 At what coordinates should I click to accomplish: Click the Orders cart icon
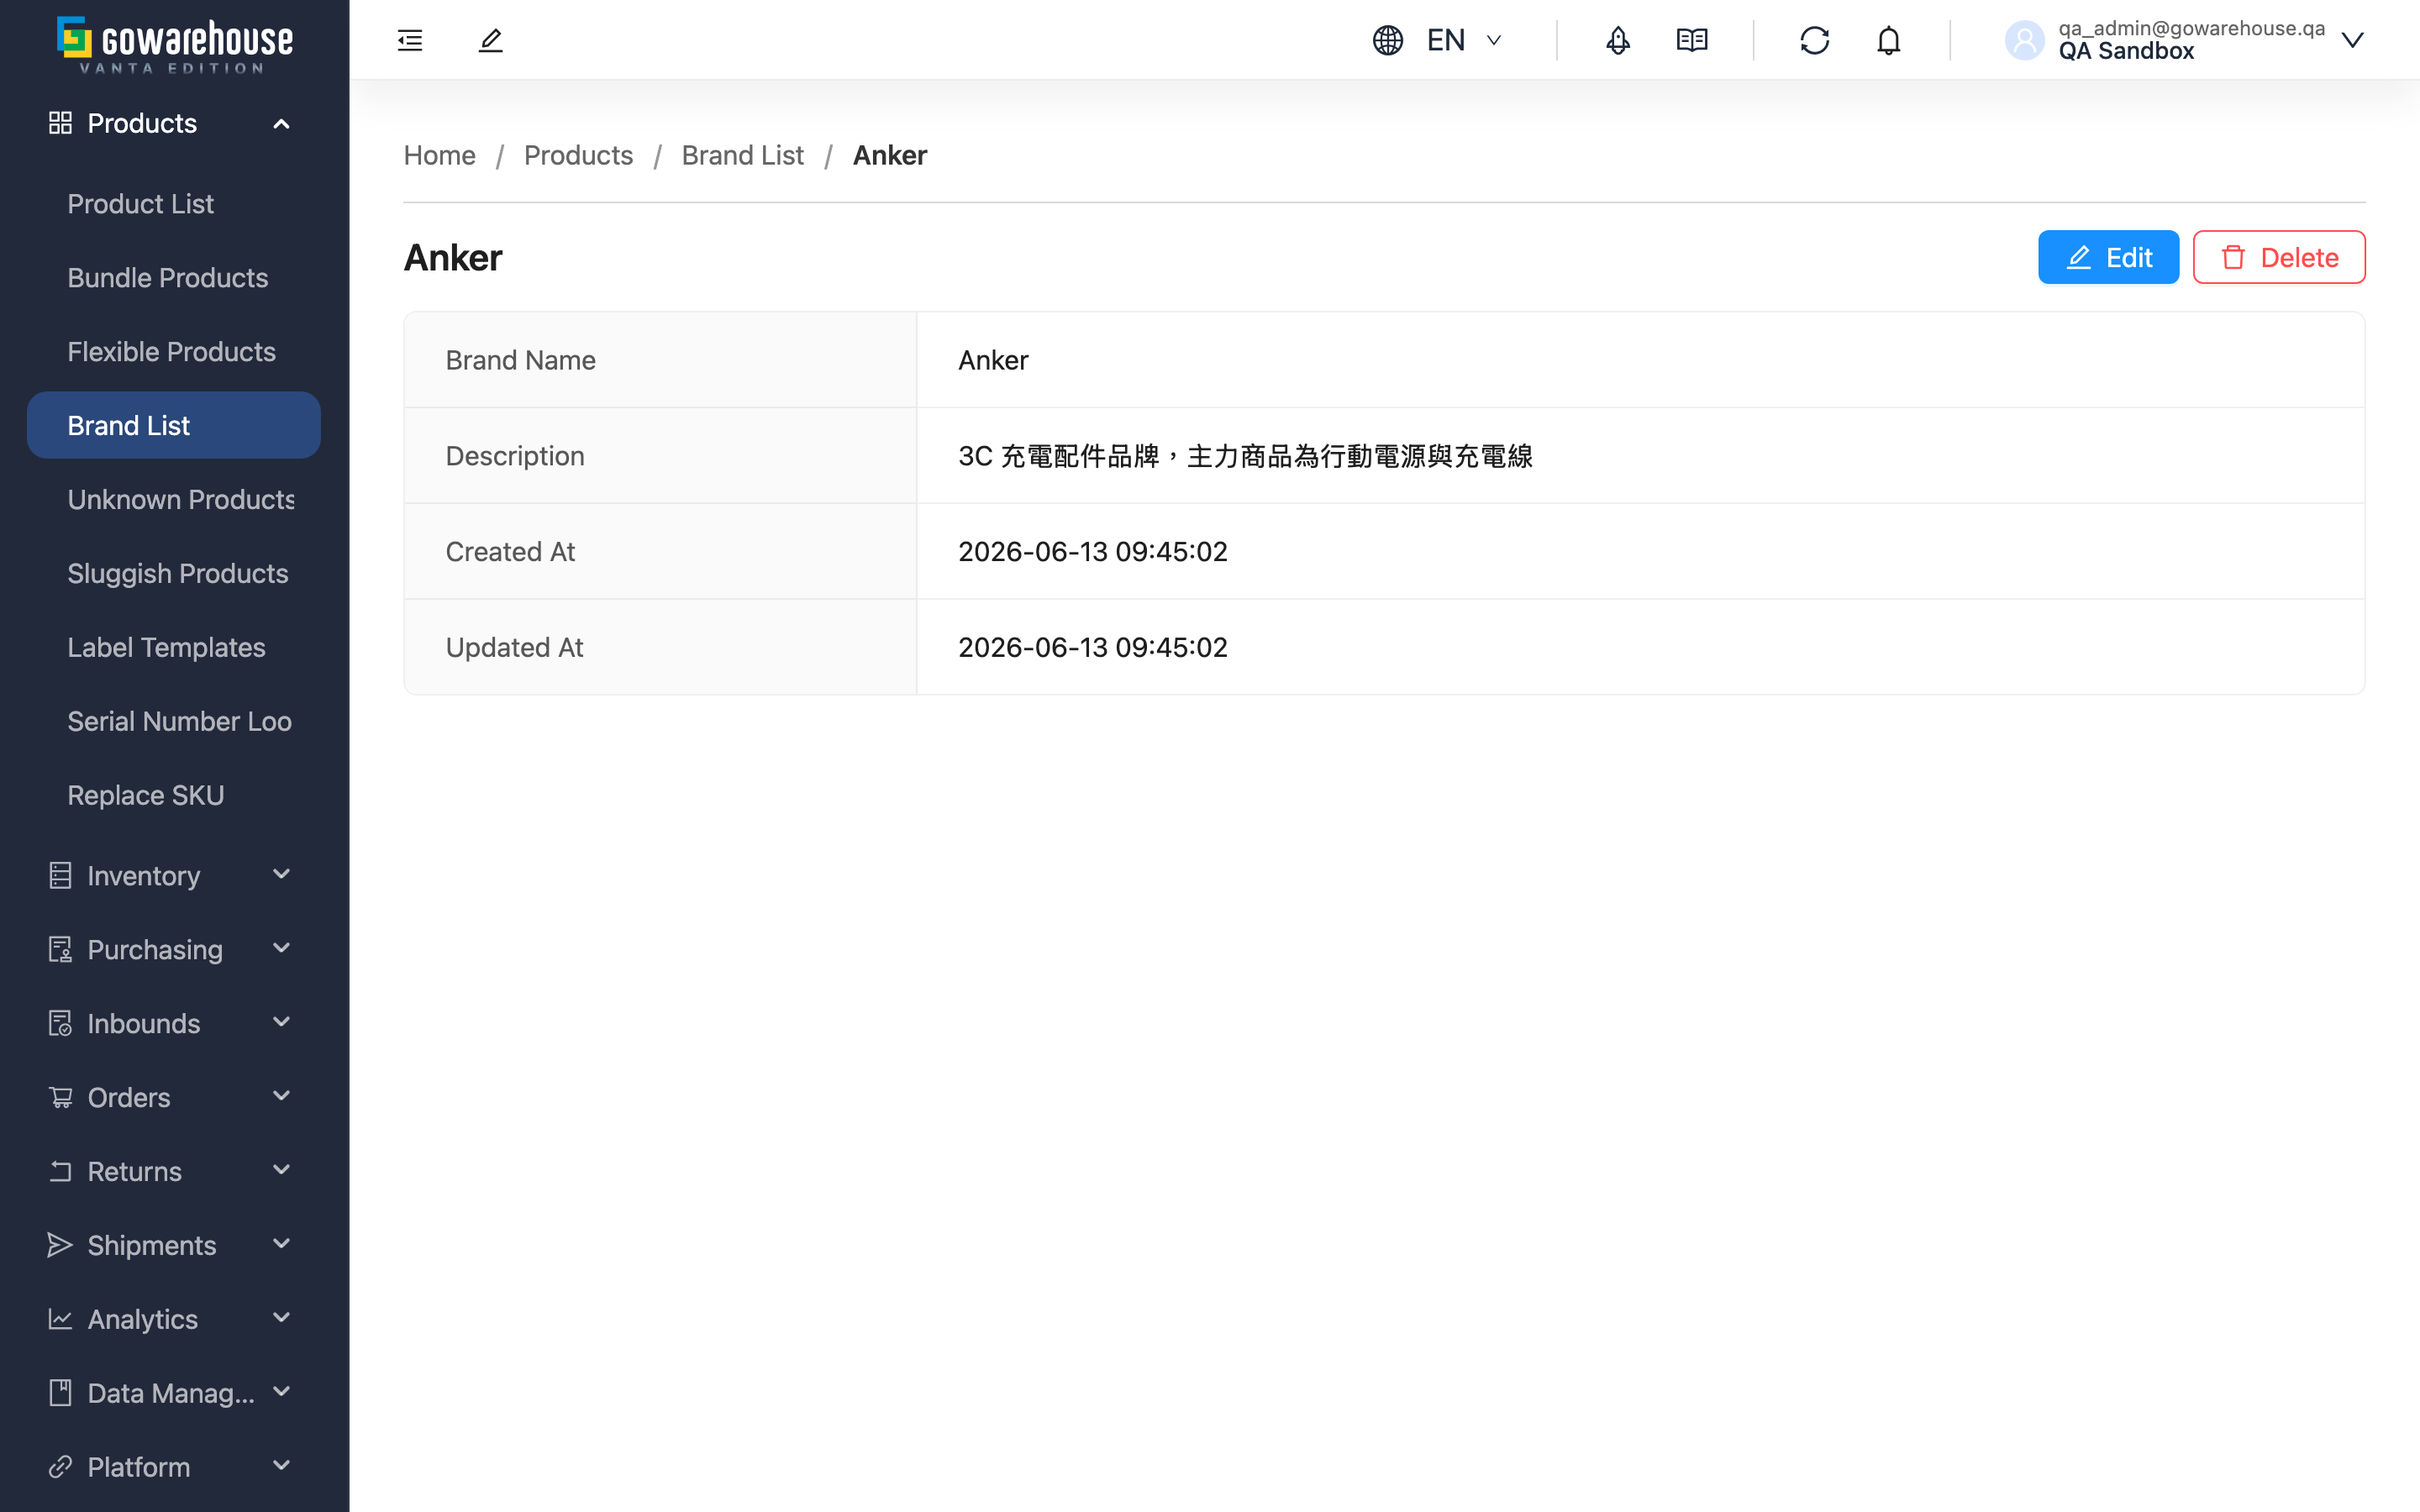60,1097
